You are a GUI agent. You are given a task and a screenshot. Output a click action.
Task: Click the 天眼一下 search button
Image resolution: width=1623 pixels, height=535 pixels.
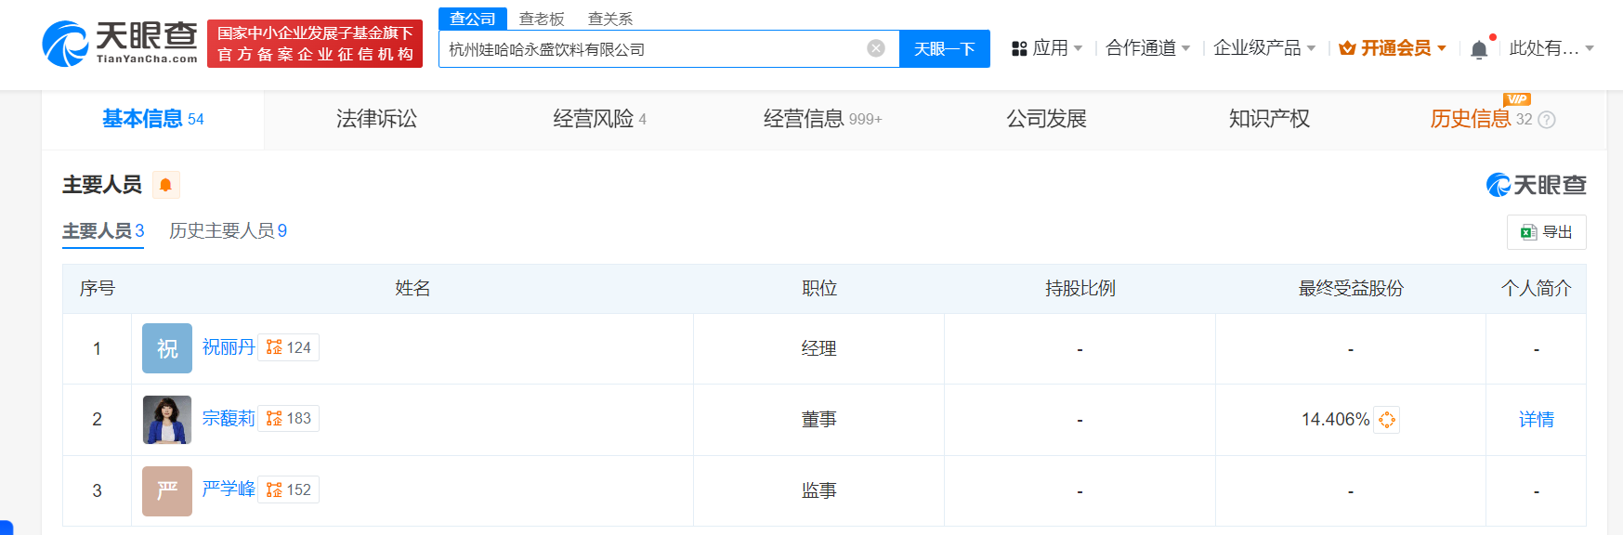pyautogui.click(x=945, y=48)
